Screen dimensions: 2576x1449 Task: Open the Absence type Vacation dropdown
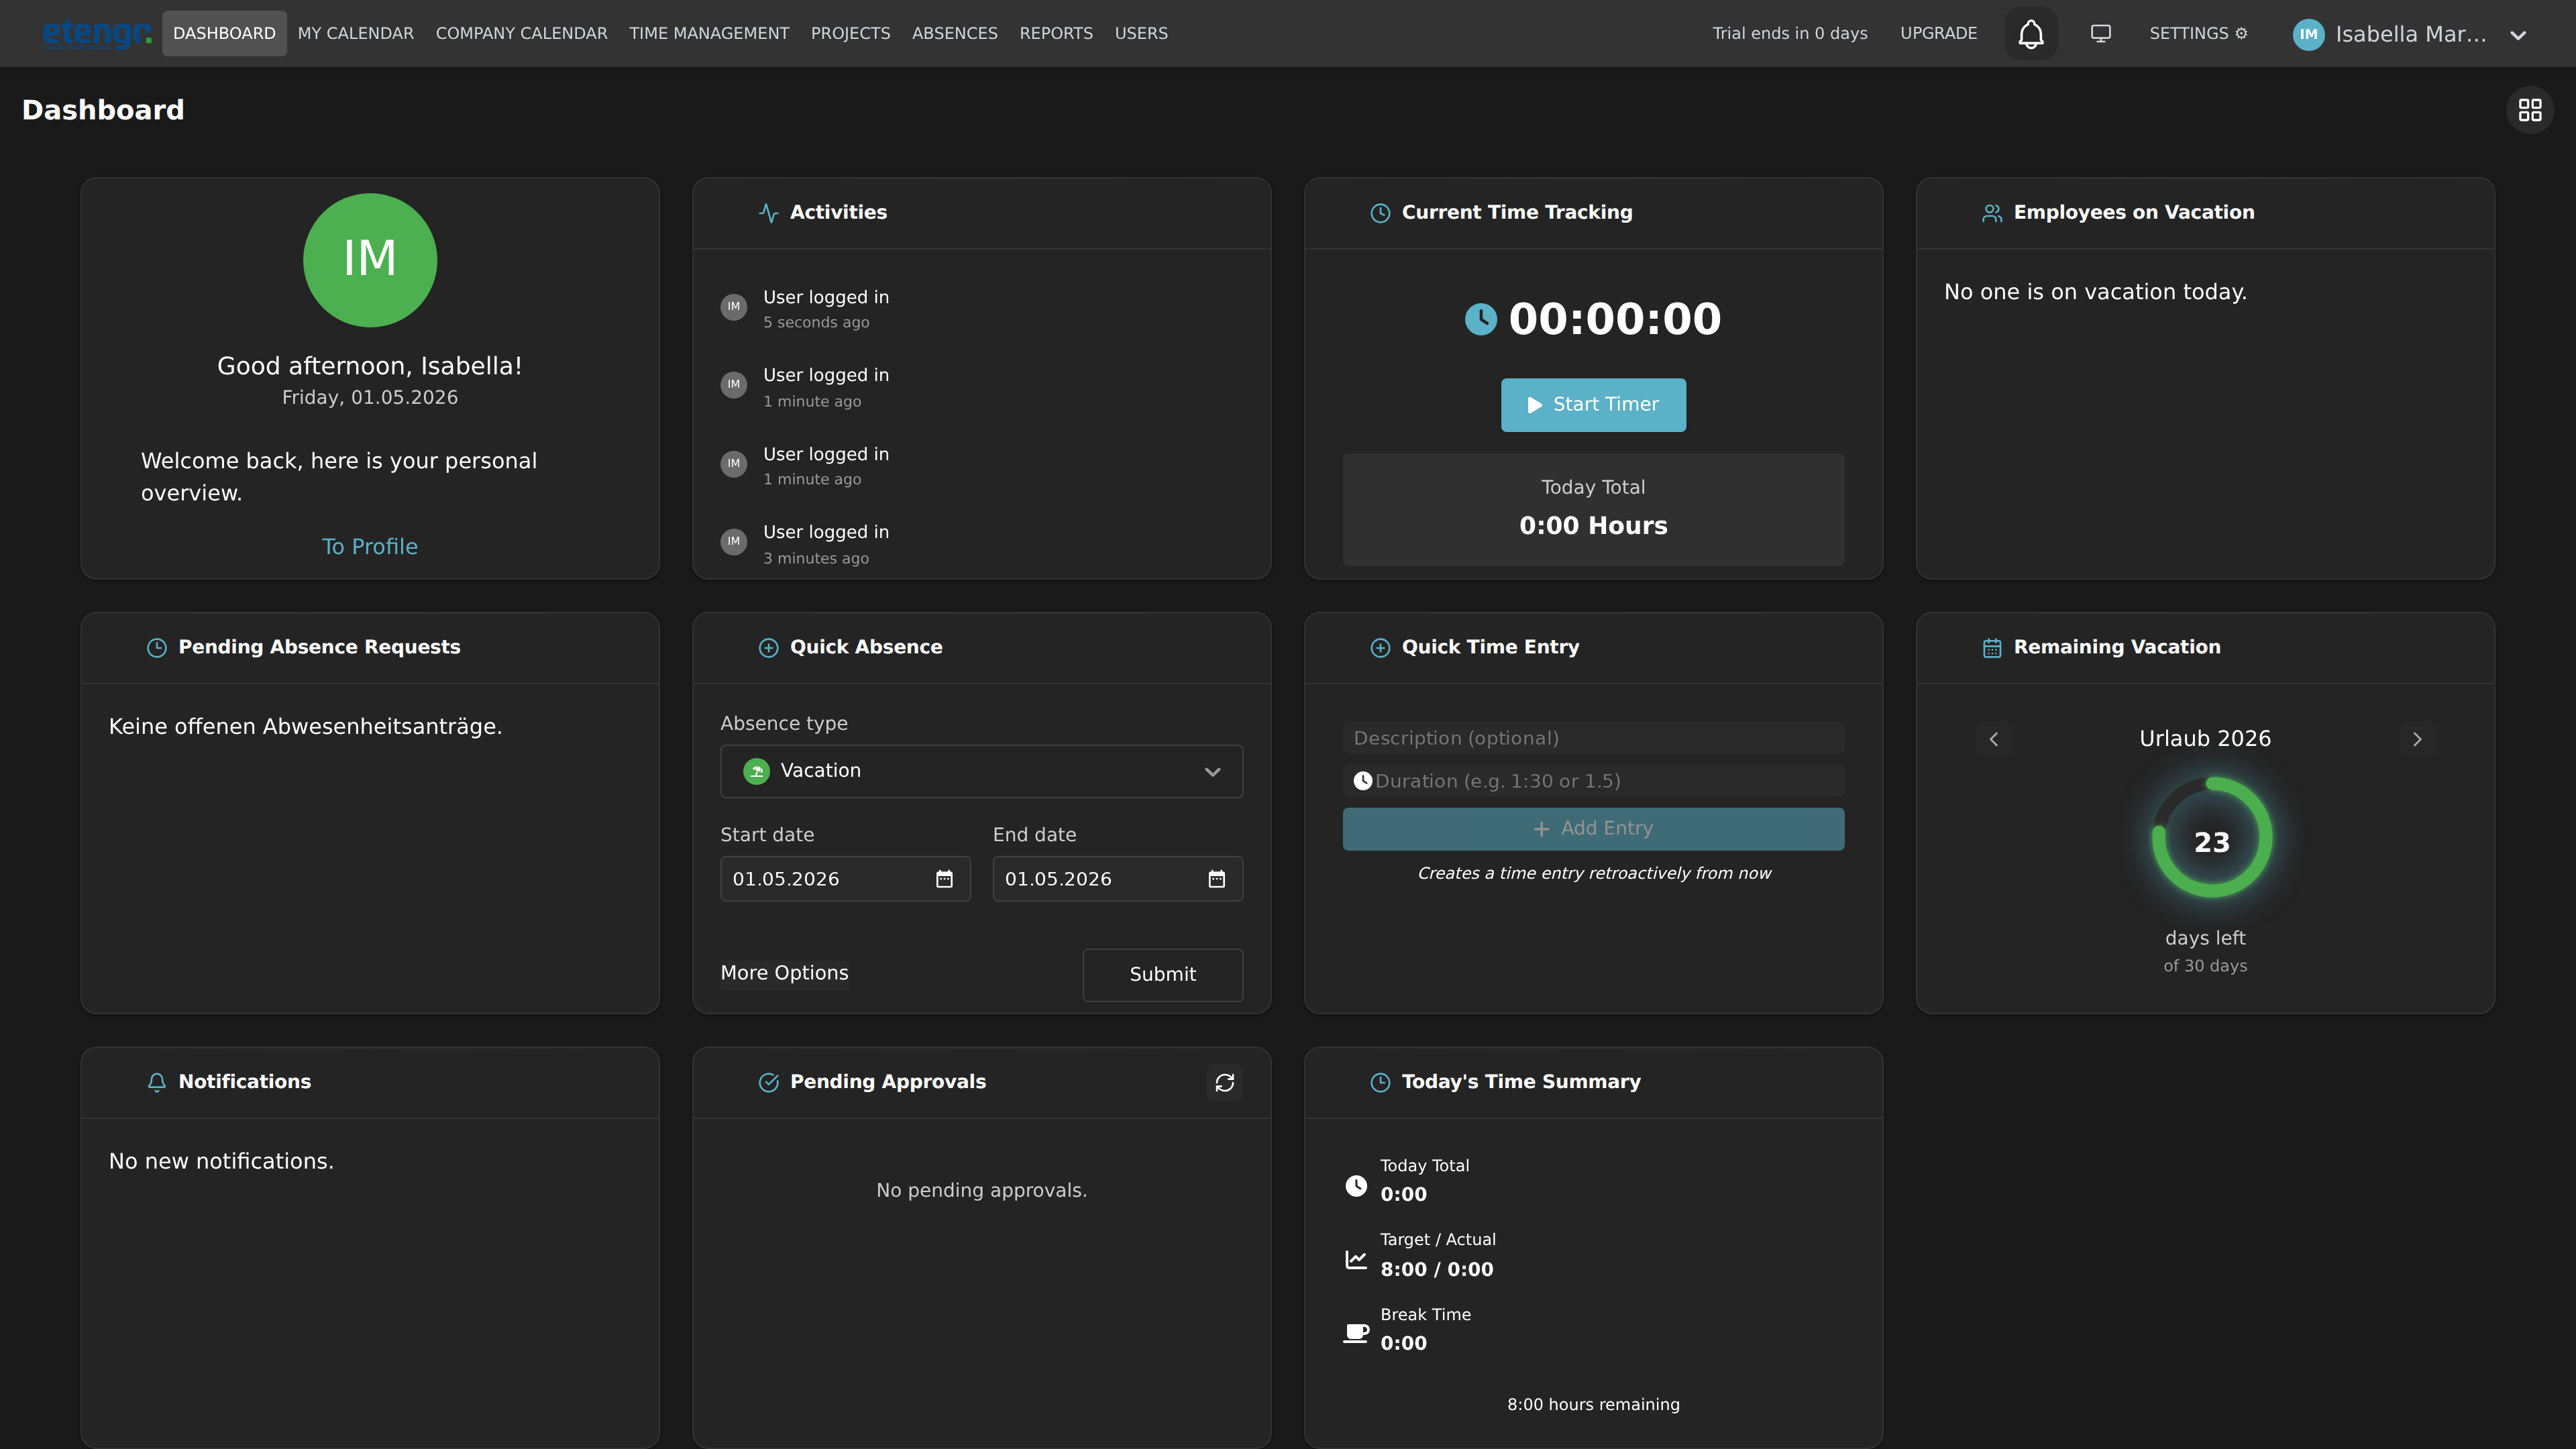point(981,771)
